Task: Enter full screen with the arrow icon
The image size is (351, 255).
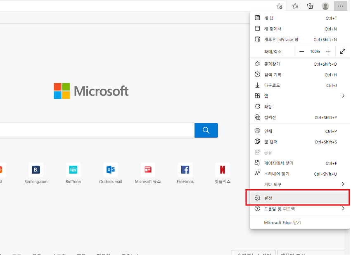Action: pos(342,51)
